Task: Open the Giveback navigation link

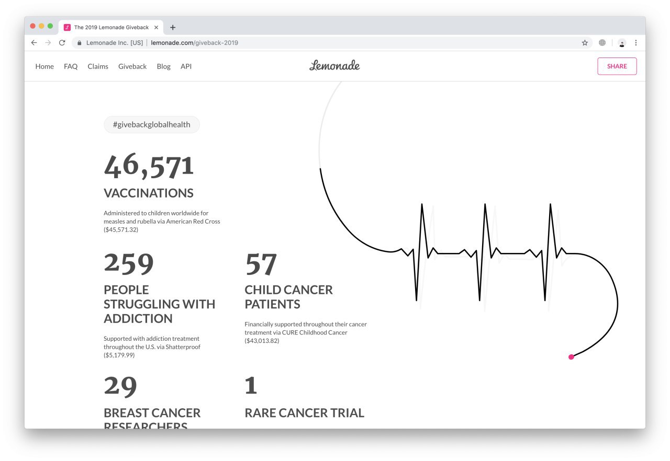Action: click(x=132, y=66)
